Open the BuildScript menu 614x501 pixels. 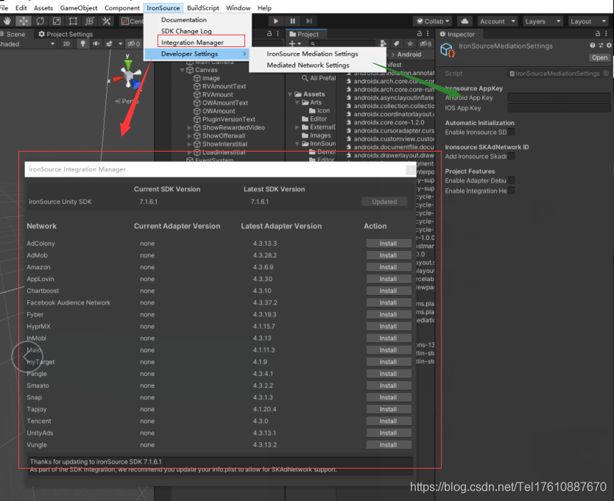click(203, 8)
